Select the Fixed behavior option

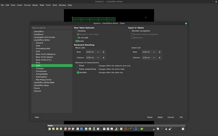click(78, 66)
